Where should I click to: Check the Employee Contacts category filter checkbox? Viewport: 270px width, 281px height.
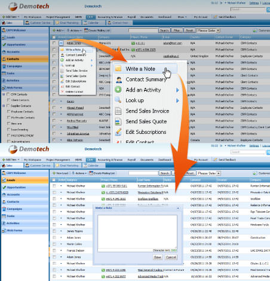pyautogui.click(x=8, y=111)
